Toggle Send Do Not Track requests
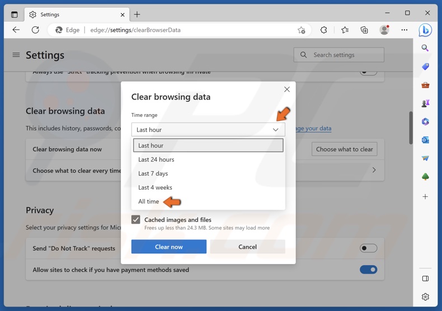This screenshot has height=311, width=442. [x=368, y=248]
